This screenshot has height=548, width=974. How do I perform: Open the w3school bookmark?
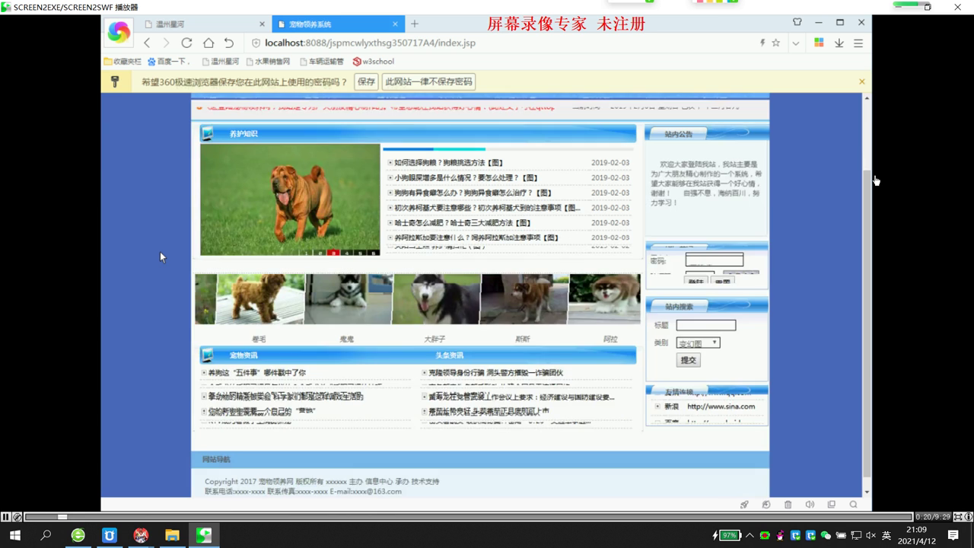tap(374, 62)
